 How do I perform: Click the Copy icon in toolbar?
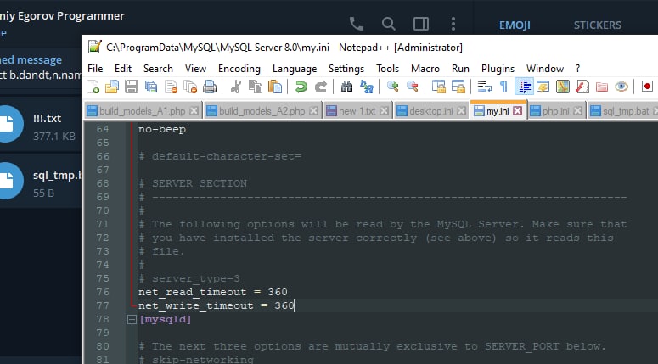tap(256, 87)
